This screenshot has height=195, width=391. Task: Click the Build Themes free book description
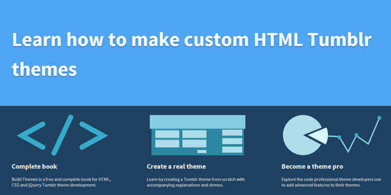point(61,182)
